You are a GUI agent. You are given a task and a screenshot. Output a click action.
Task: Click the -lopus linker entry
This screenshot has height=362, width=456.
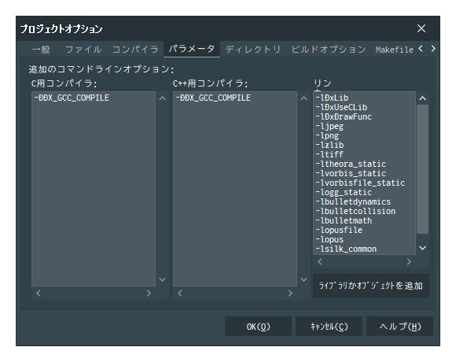coord(329,239)
